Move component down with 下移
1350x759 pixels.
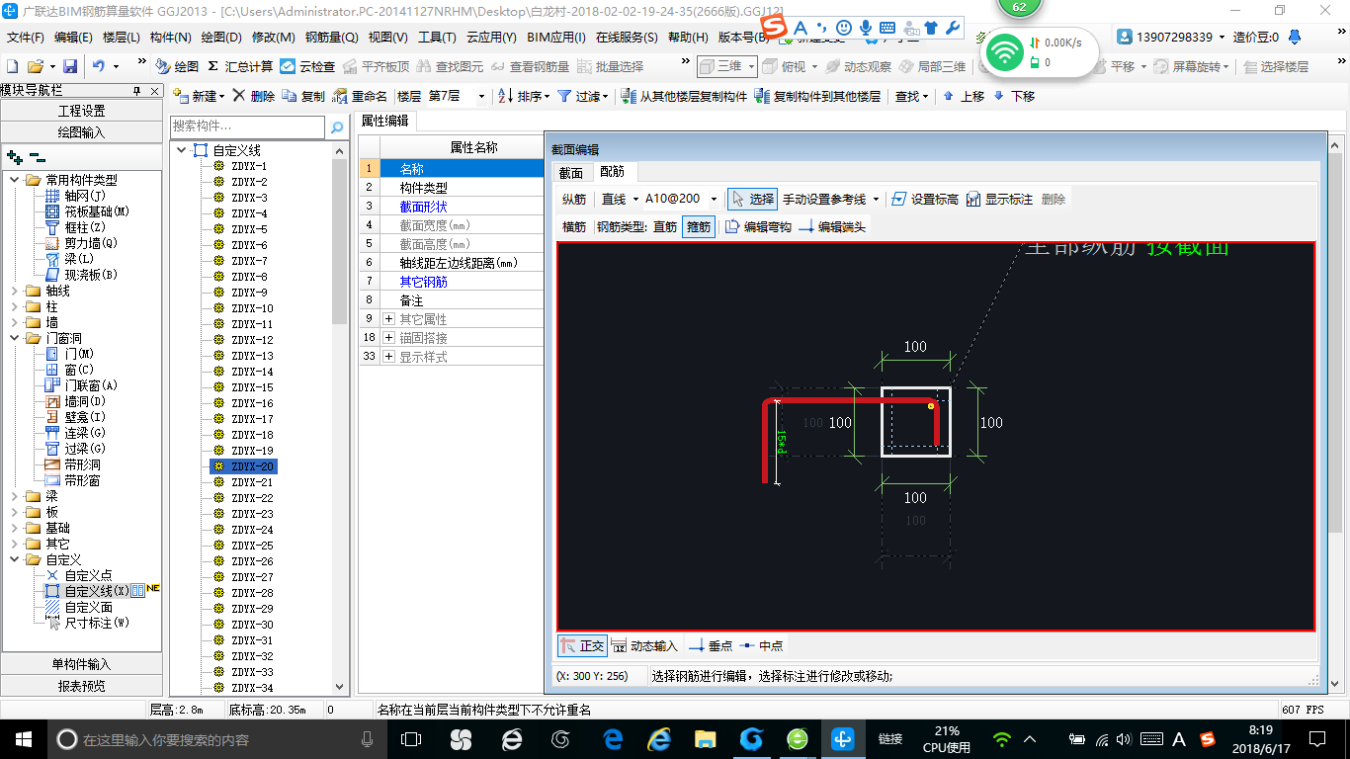coord(1014,96)
